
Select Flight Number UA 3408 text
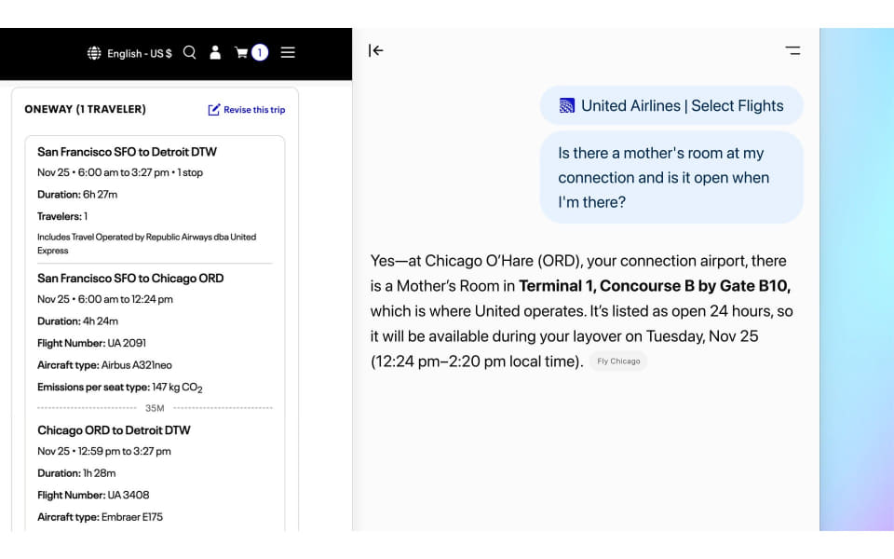click(93, 495)
